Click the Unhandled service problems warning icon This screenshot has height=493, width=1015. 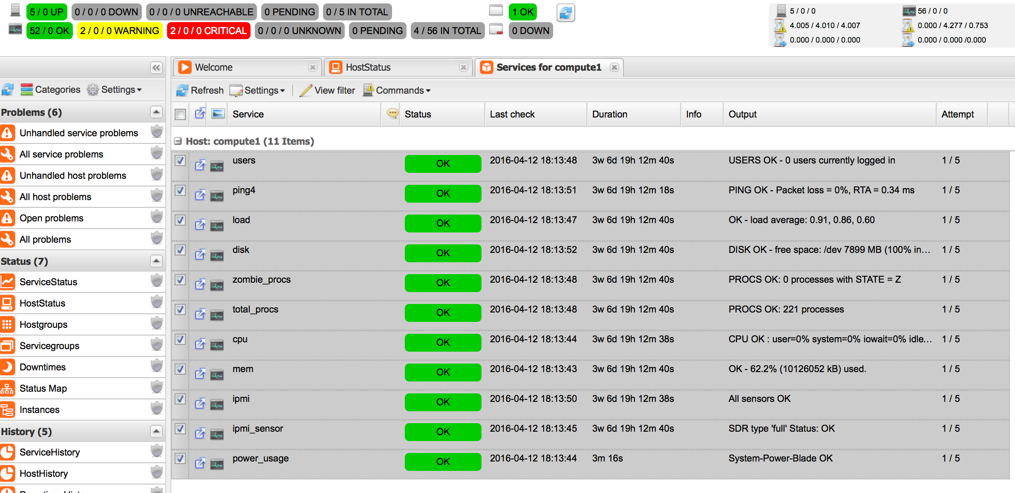pyautogui.click(x=8, y=133)
